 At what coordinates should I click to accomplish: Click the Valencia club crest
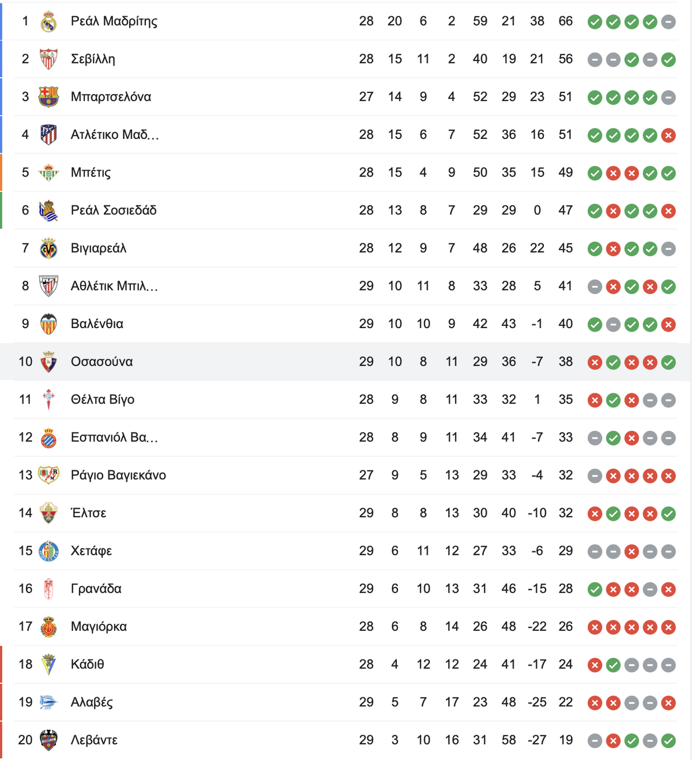tap(48, 324)
